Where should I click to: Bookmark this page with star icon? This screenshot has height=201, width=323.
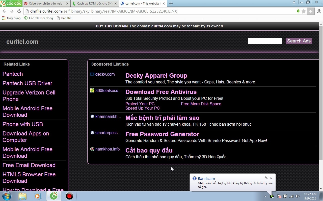click(304, 11)
